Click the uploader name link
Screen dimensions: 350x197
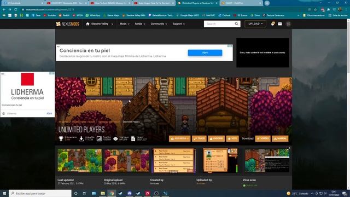coord(201,183)
